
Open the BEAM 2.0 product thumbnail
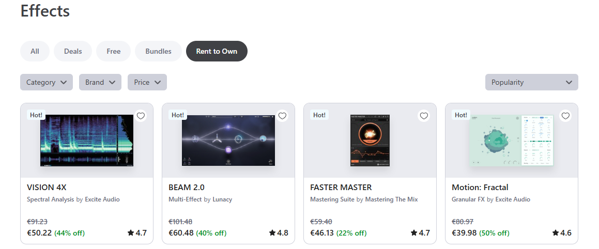point(228,141)
